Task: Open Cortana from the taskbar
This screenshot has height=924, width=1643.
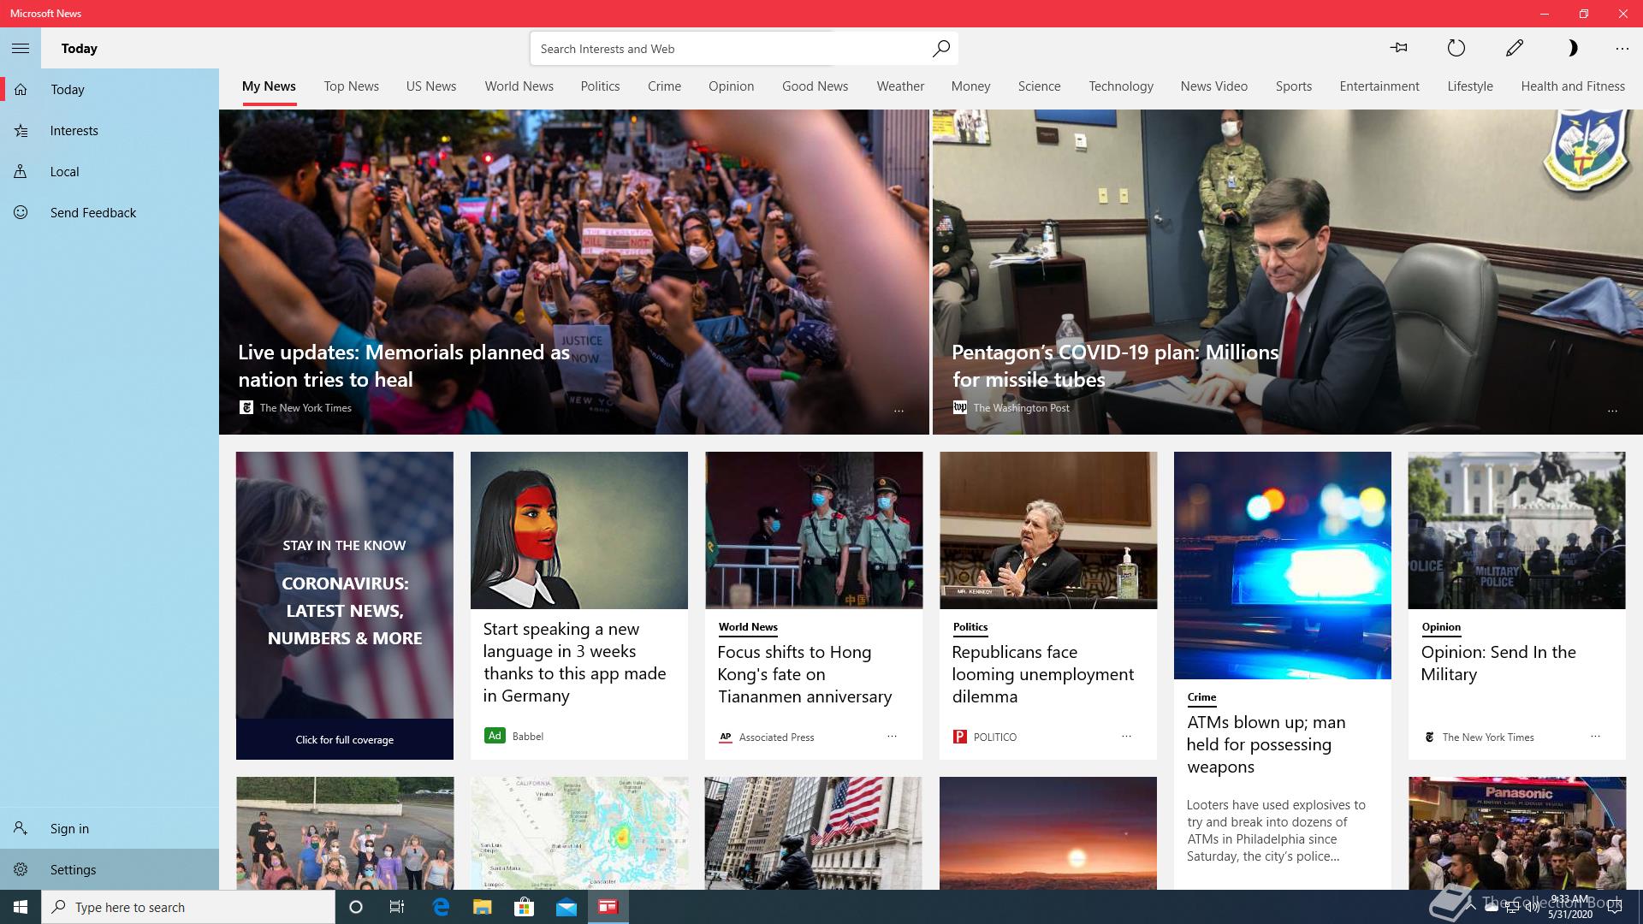Action: (x=356, y=907)
